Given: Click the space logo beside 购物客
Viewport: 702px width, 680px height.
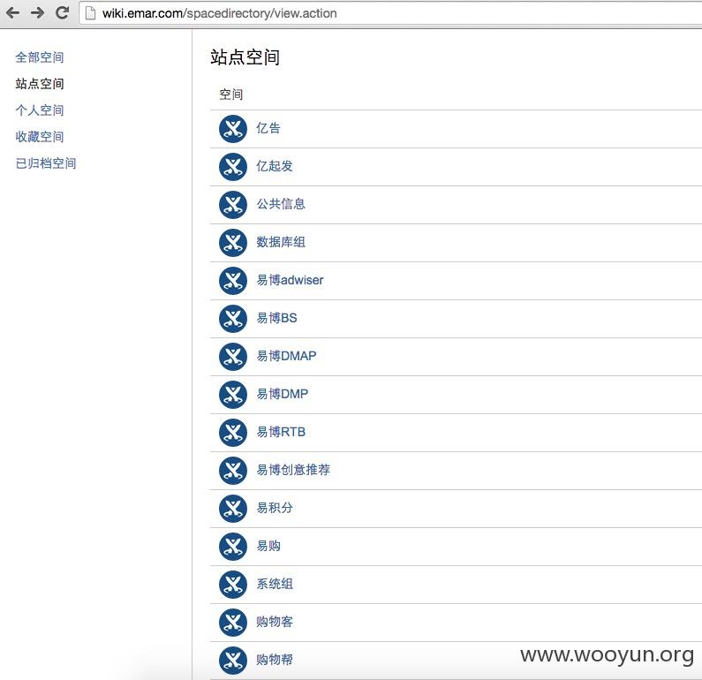Looking at the screenshot, I should (x=233, y=623).
